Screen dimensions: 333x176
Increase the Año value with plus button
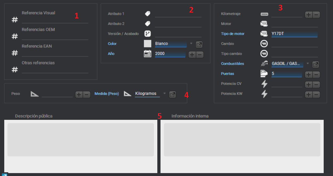coord(192,55)
